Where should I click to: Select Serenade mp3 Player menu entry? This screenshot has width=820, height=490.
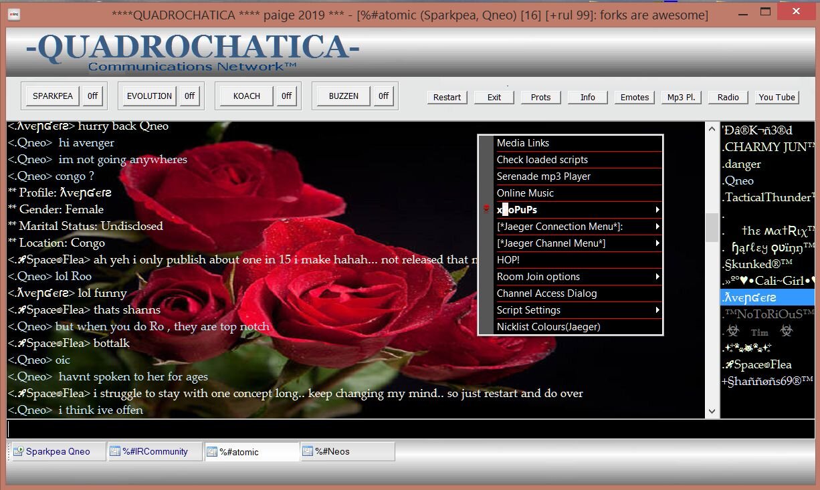click(x=543, y=176)
